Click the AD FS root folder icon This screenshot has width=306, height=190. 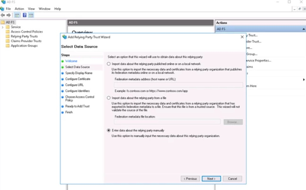click(3, 22)
